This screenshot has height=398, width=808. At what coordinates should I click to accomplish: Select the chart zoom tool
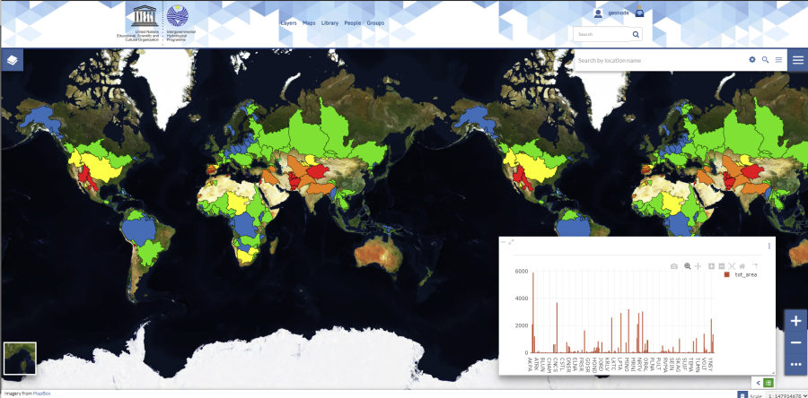coord(687,266)
